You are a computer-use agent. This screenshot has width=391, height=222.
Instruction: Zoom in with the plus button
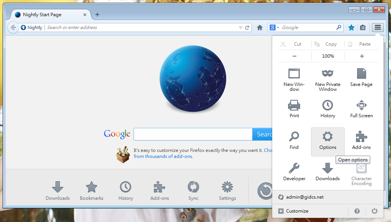coord(362,56)
